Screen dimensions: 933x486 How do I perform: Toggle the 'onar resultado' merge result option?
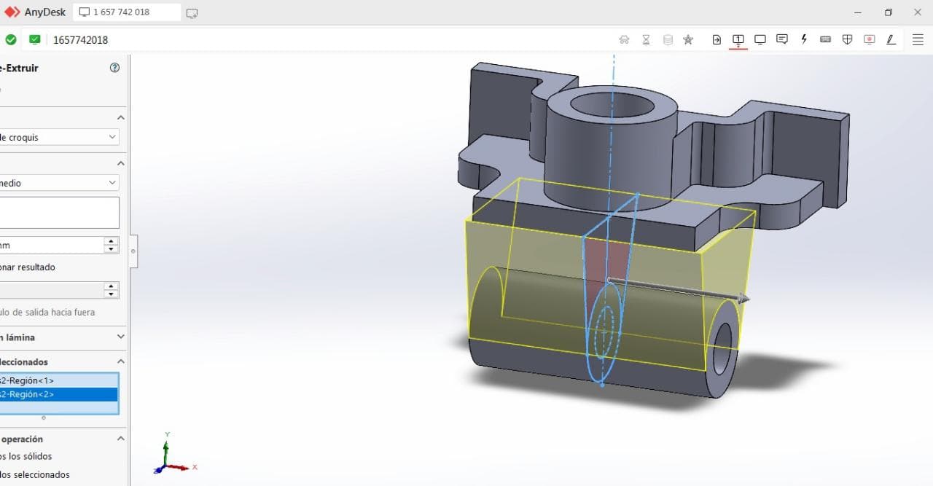coord(28,267)
